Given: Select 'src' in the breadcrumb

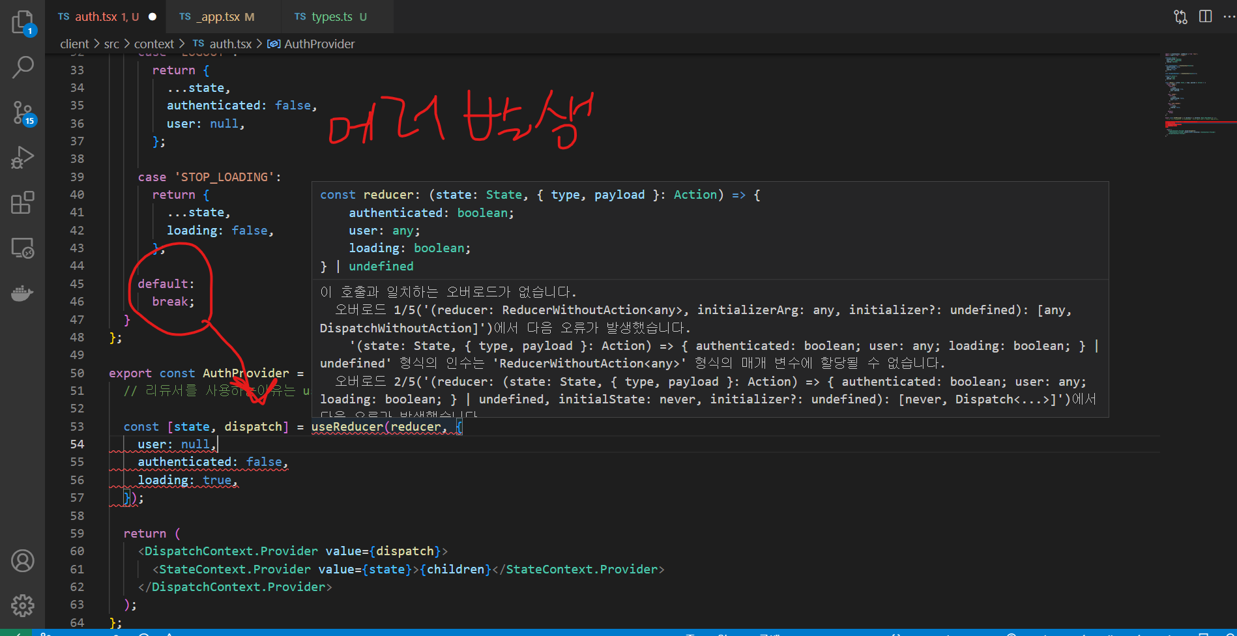Looking at the screenshot, I should pyautogui.click(x=111, y=44).
